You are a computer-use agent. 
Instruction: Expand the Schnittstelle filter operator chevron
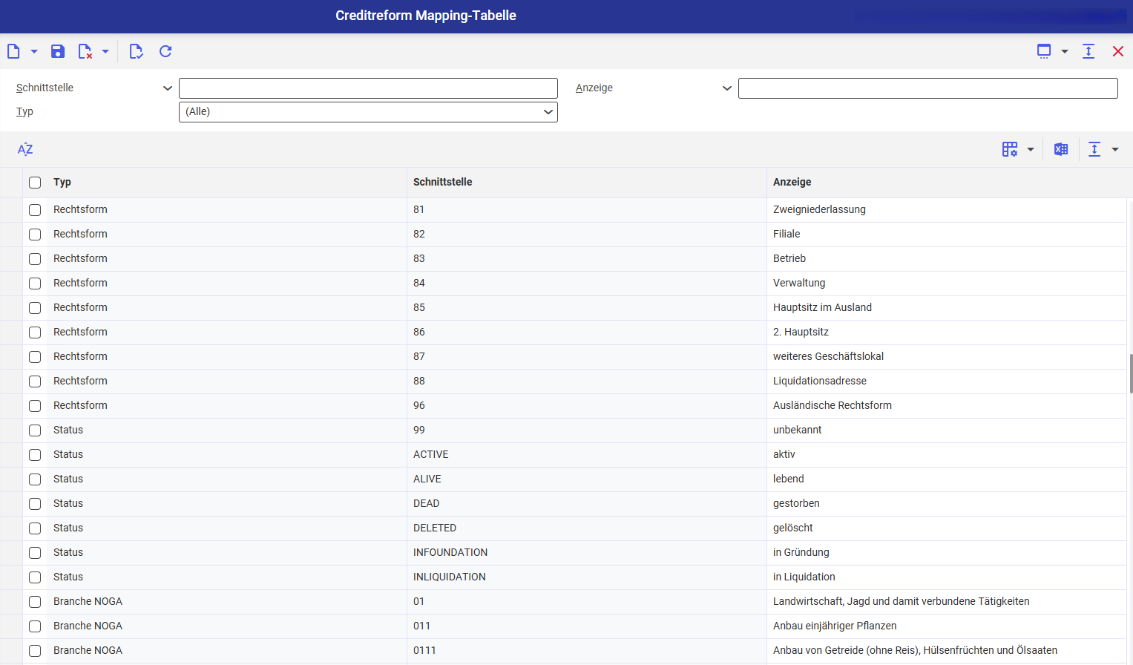tap(168, 88)
